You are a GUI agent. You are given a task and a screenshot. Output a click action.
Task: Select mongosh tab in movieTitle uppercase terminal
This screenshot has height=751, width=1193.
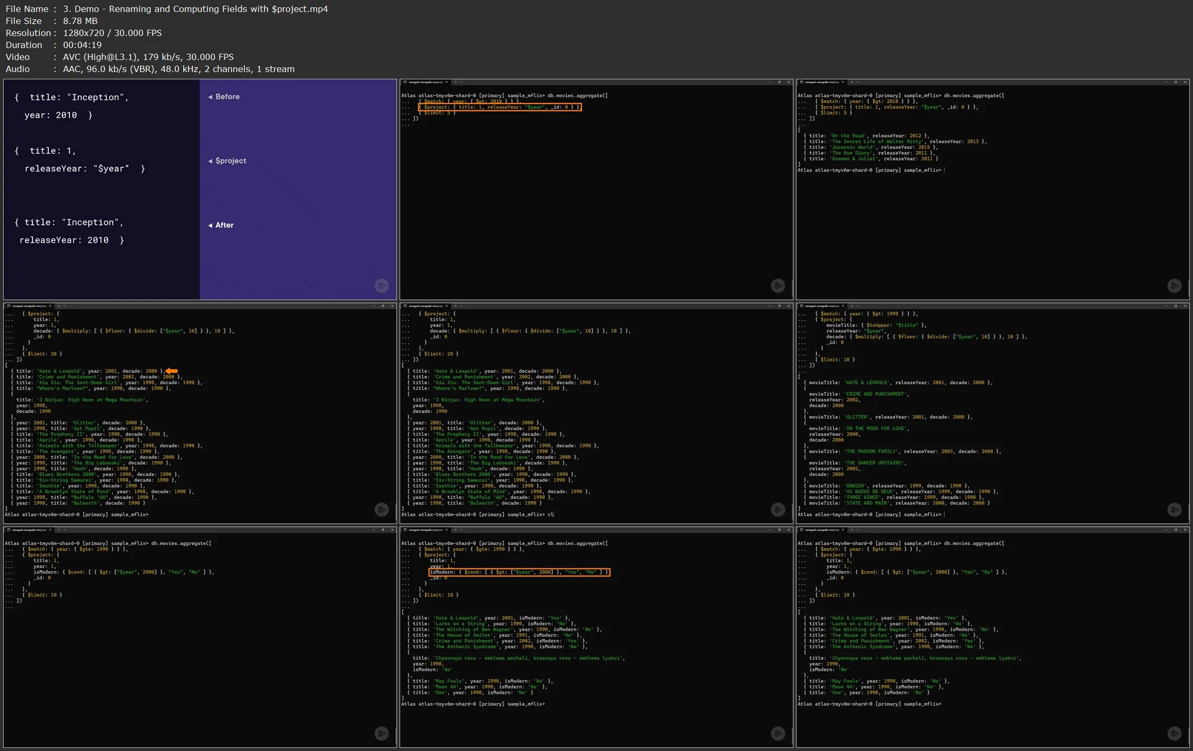[x=822, y=306]
